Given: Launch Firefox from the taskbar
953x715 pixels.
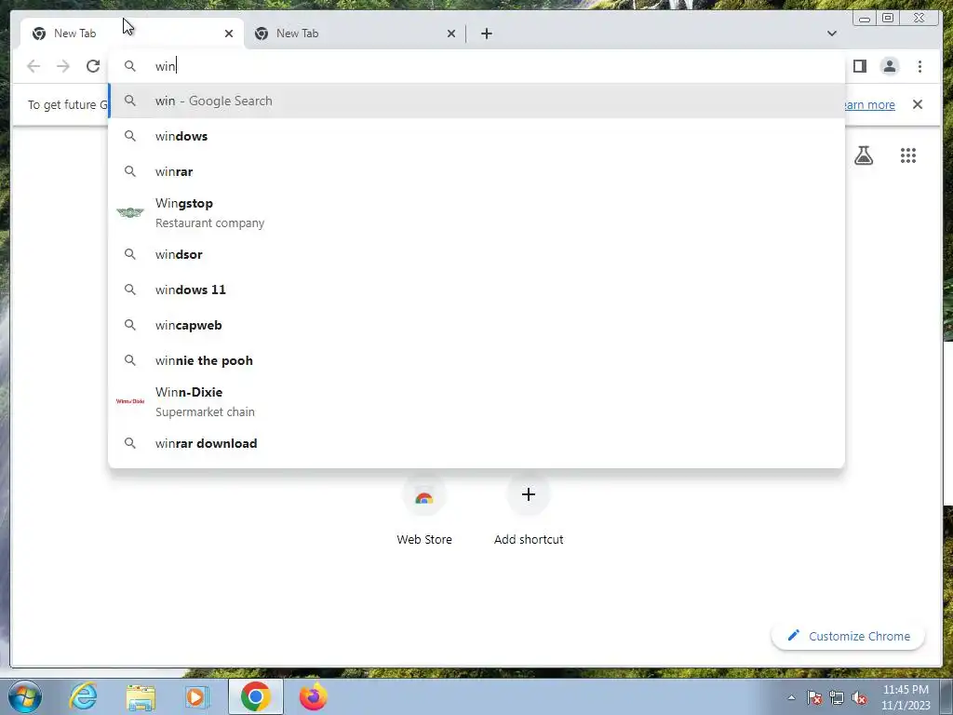Looking at the screenshot, I should pyautogui.click(x=313, y=696).
